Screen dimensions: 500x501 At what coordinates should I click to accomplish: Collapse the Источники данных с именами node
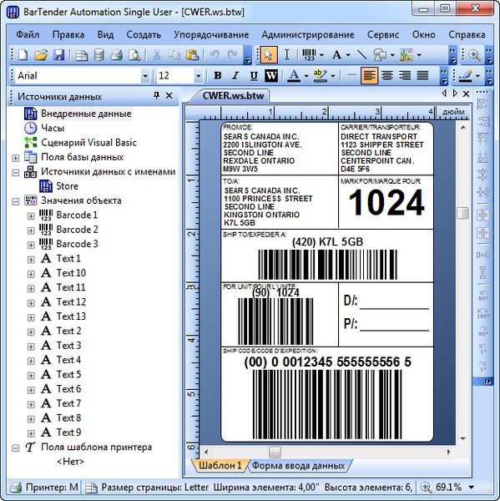click(x=15, y=173)
